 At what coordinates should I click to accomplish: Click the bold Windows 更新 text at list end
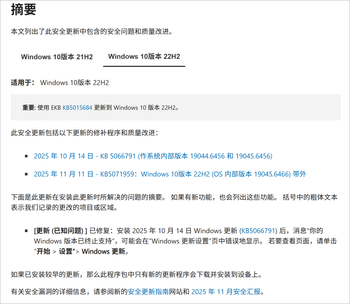pos(104,251)
